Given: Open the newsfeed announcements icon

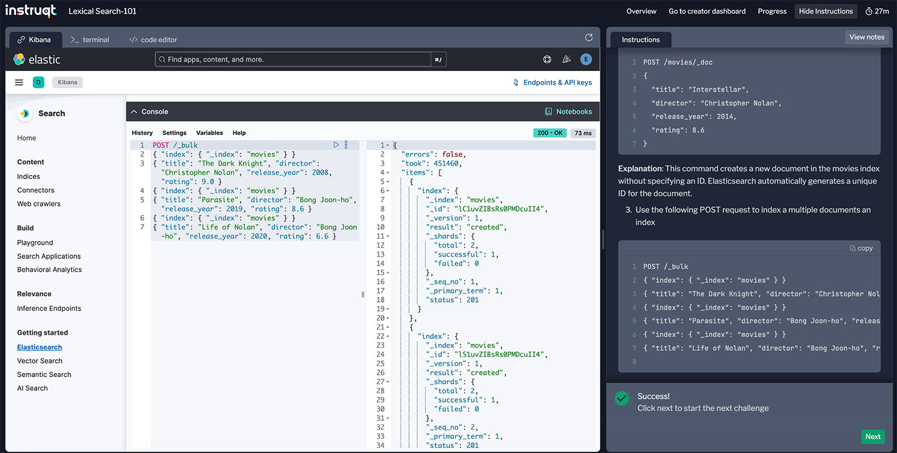Looking at the screenshot, I should click(x=566, y=59).
